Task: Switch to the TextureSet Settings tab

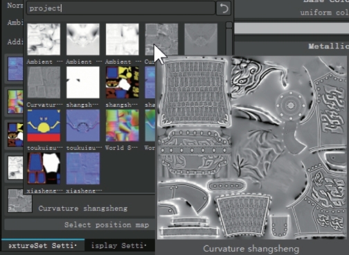Action: (43, 245)
